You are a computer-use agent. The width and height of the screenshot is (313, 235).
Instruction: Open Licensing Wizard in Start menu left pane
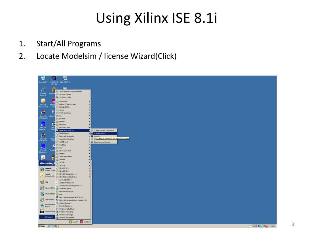[47, 211]
